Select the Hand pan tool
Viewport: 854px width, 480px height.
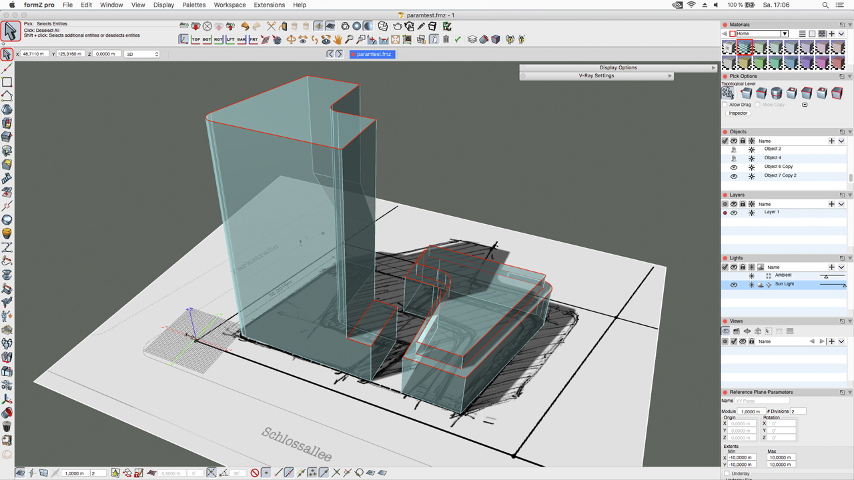[x=338, y=40]
